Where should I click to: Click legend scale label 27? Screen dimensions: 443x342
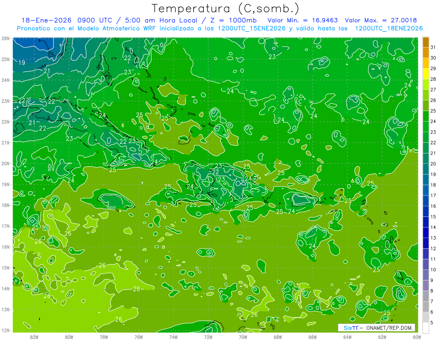coord(433,90)
